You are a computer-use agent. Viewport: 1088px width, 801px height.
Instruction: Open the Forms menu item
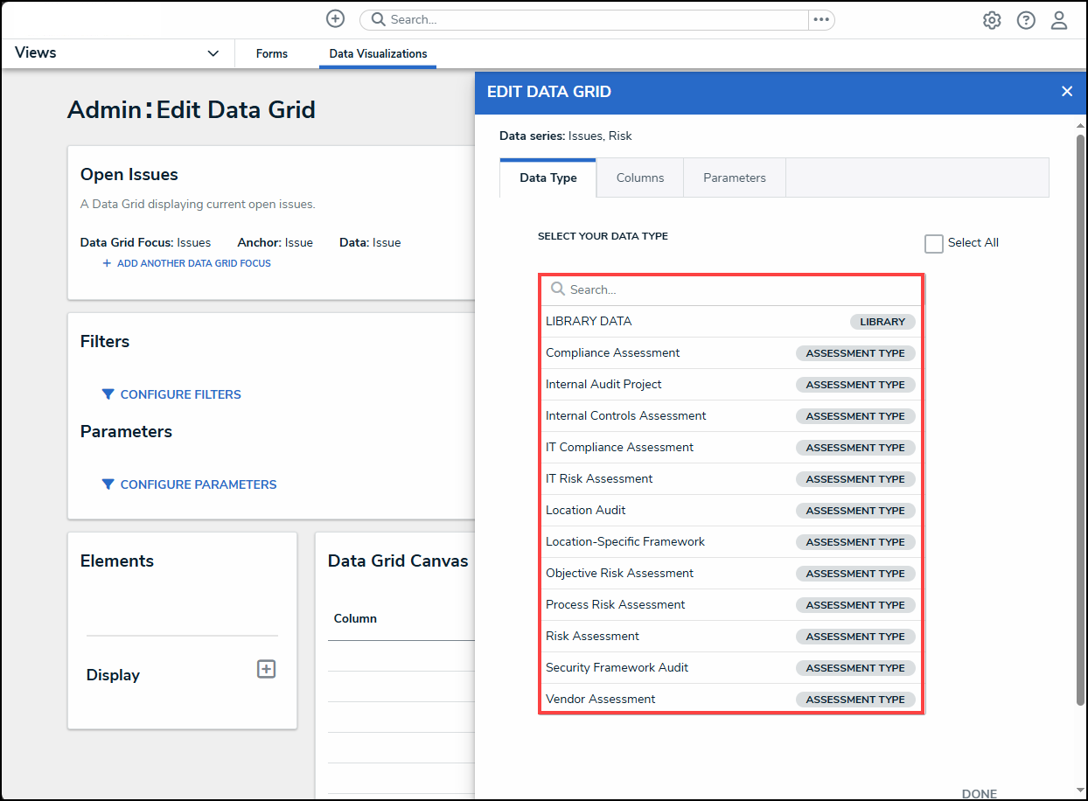271,53
